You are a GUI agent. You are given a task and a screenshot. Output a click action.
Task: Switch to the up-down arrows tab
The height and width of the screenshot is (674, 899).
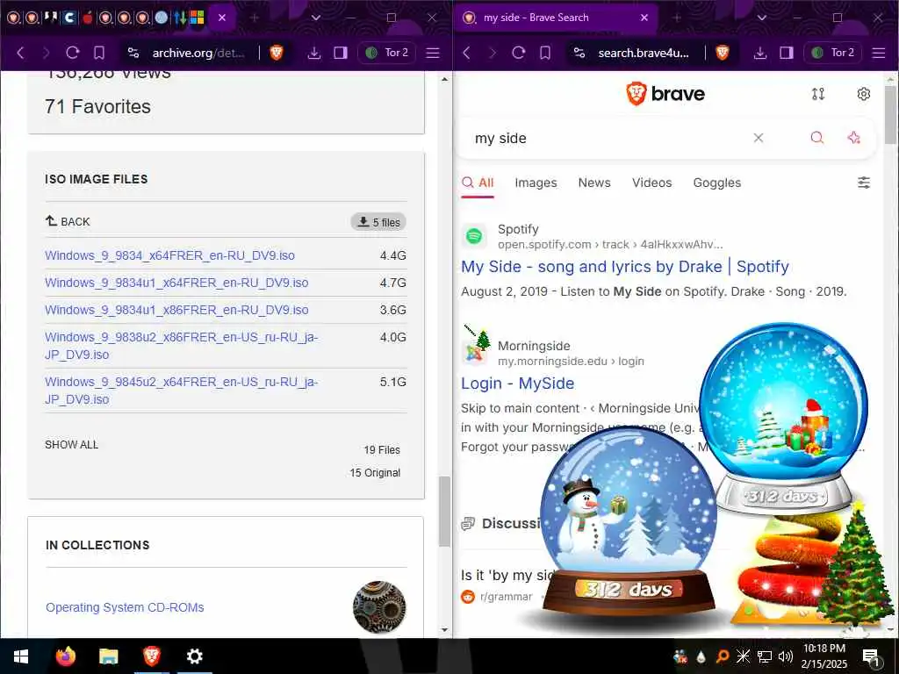click(x=181, y=18)
